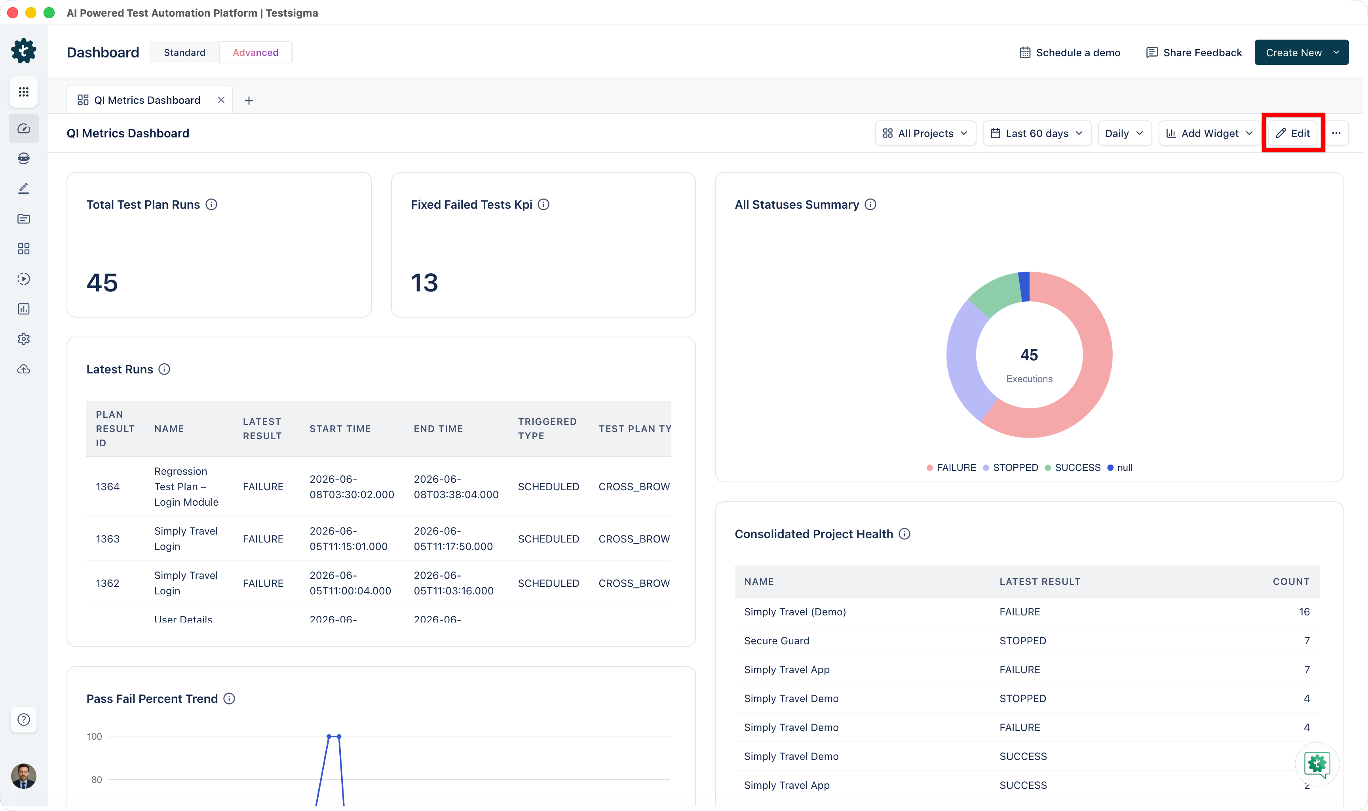Viewport: 1368px width, 811px height.
Task: Click the 13 value in Fixed Failed Tests Kpi
Action: pyautogui.click(x=424, y=282)
